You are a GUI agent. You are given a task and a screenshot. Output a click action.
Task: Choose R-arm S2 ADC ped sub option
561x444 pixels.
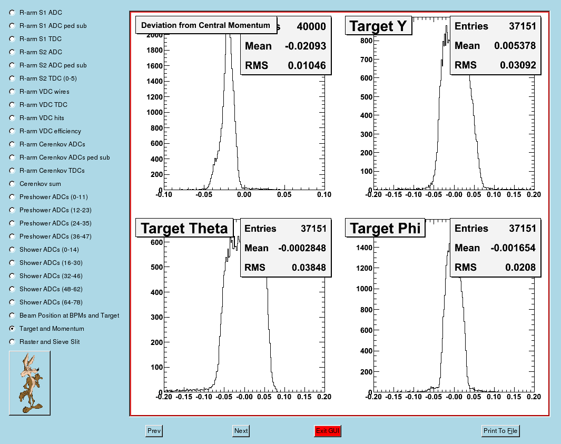(12, 65)
